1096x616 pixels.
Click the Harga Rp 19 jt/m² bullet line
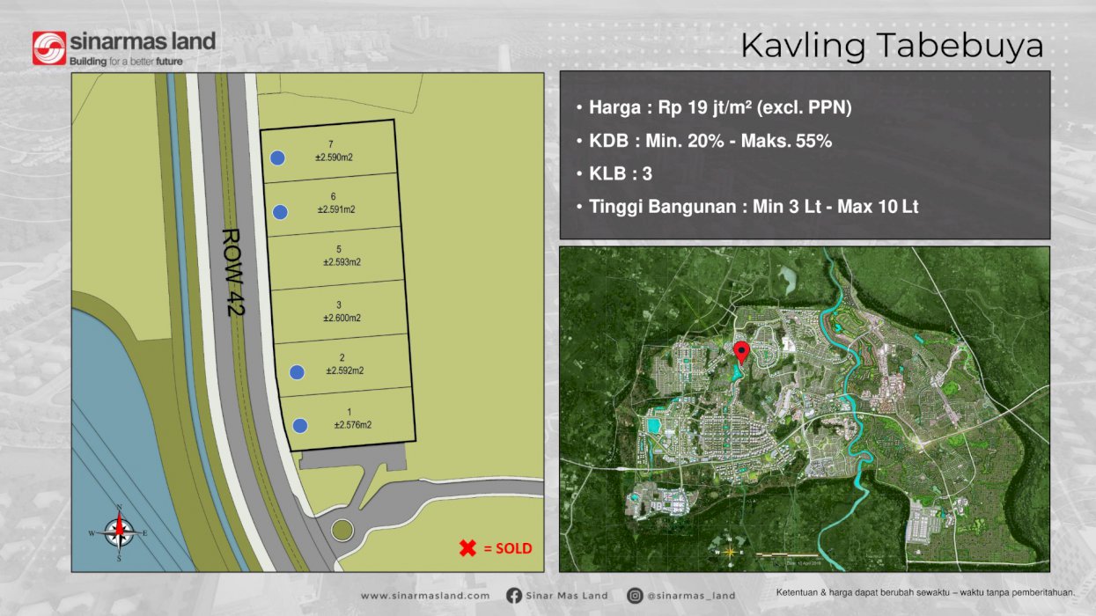point(716,107)
